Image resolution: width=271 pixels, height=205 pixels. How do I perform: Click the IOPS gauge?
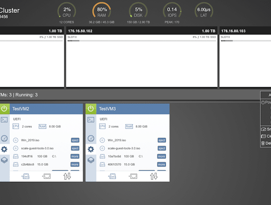(x=172, y=11)
